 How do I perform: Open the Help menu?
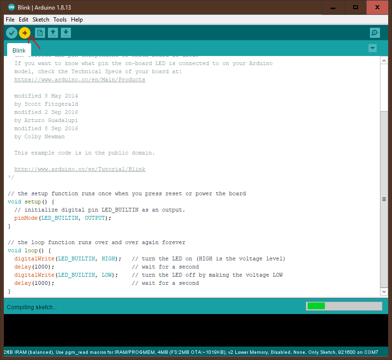(77, 20)
